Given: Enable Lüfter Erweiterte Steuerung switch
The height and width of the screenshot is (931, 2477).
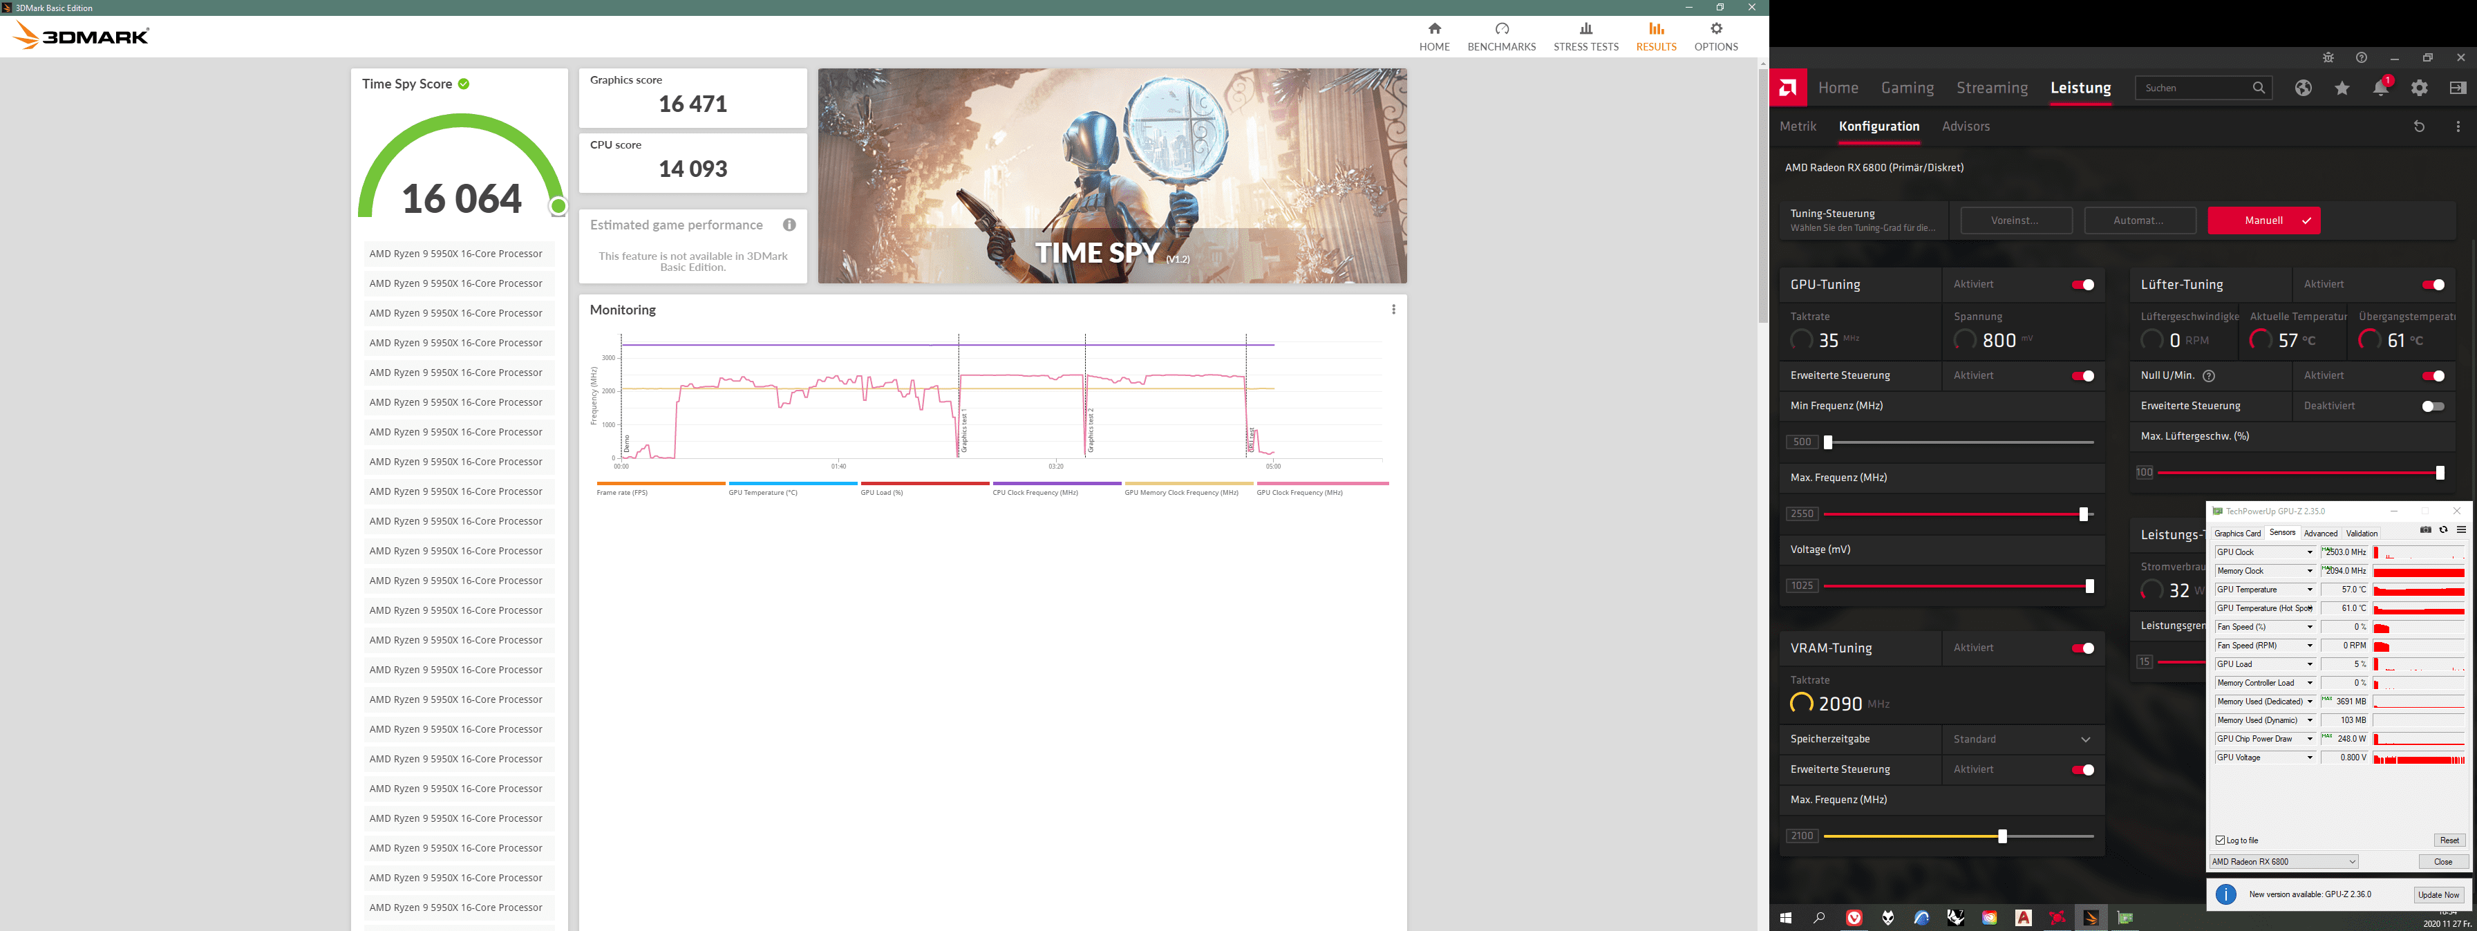Looking at the screenshot, I should pos(2433,406).
